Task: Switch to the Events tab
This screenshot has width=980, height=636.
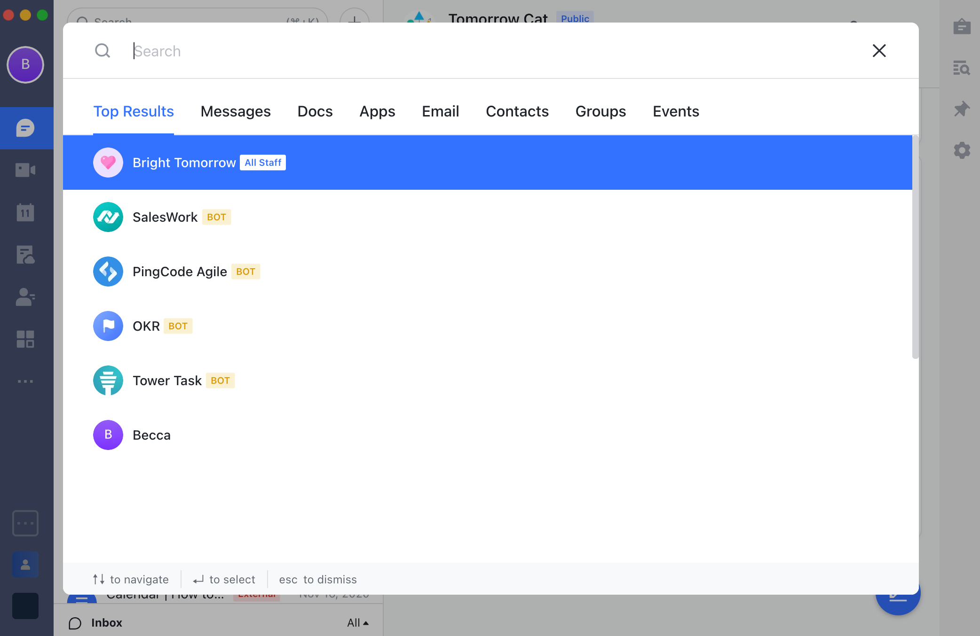Action: pos(676,111)
